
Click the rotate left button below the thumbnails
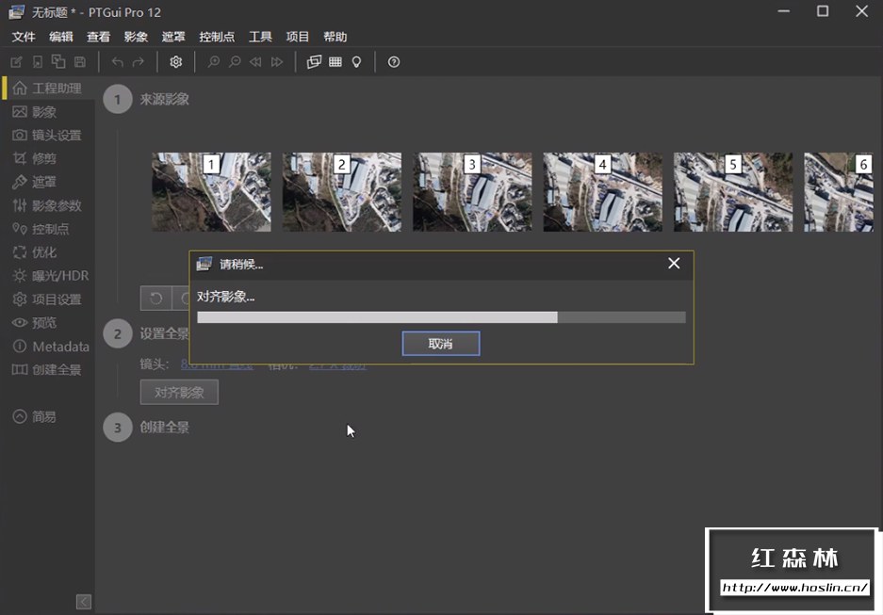(156, 299)
